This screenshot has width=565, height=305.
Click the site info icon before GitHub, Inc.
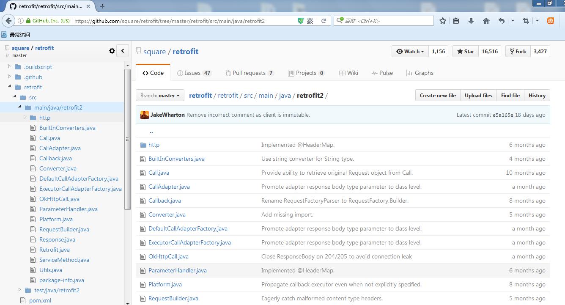click(x=20, y=21)
